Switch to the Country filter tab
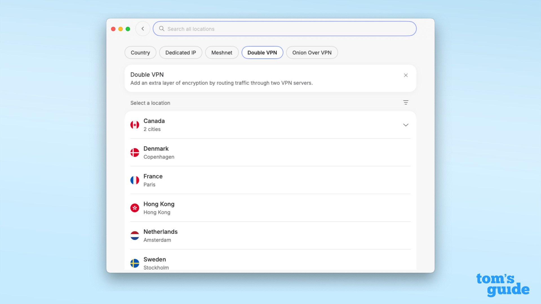541x304 pixels. pos(140,52)
